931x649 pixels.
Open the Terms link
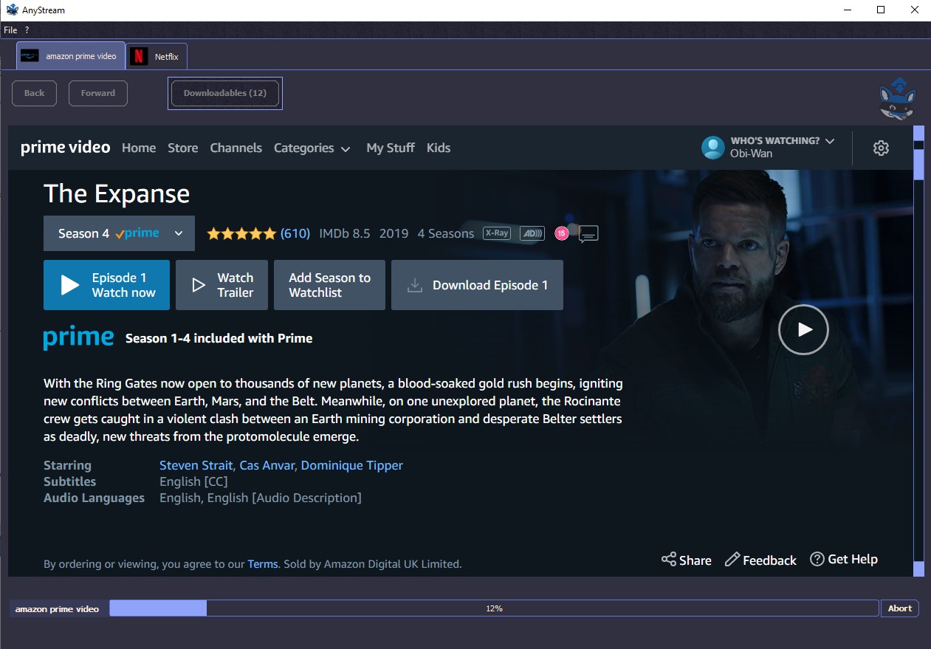(263, 564)
